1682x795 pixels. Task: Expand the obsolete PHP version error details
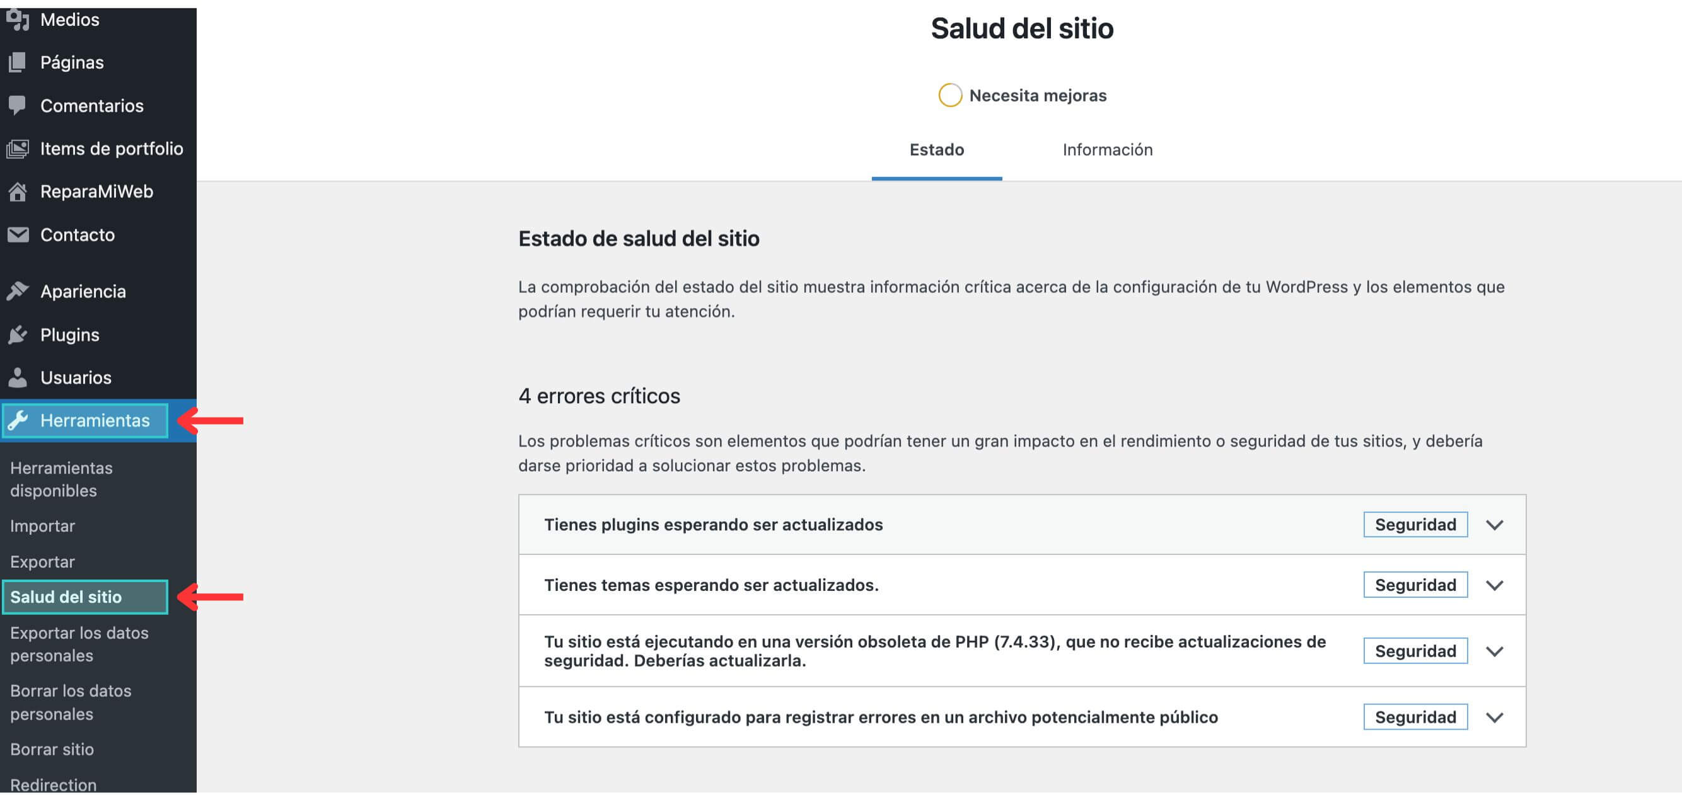coord(1495,651)
